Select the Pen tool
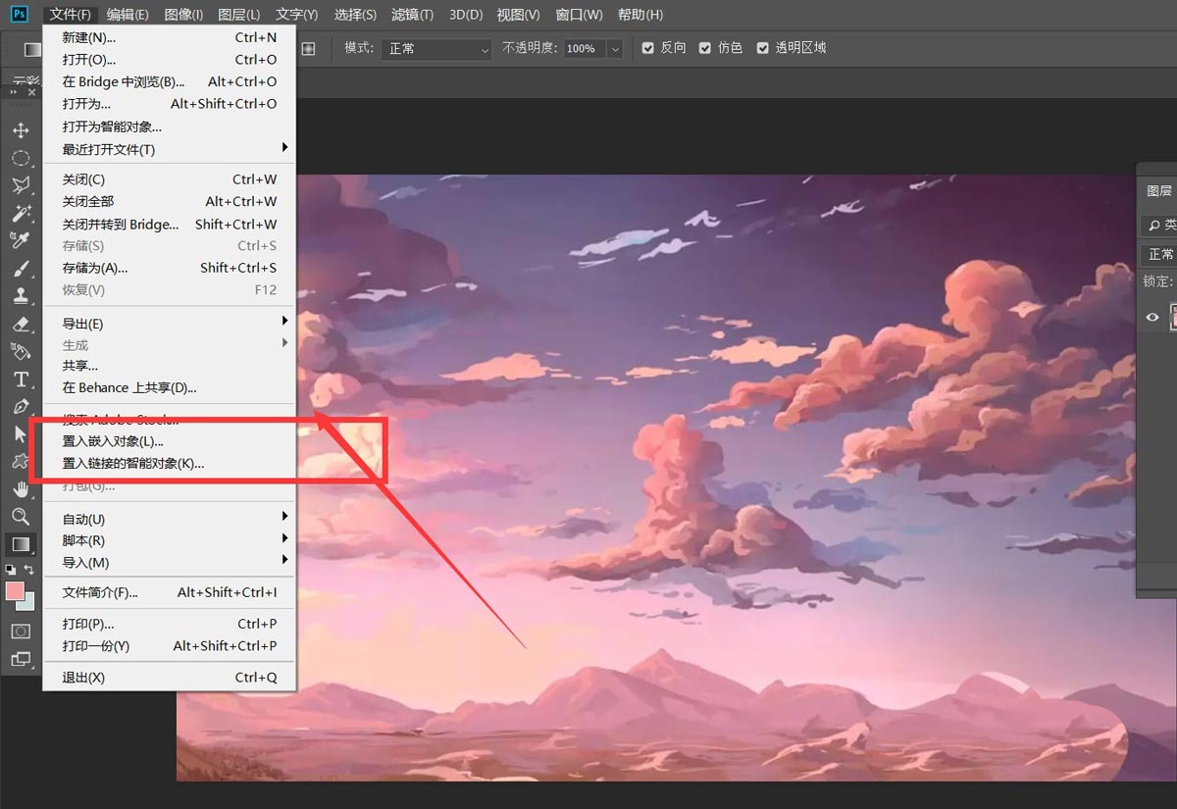Image resolution: width=1177 pixels, height=809 pixels. tap(21, 406)
